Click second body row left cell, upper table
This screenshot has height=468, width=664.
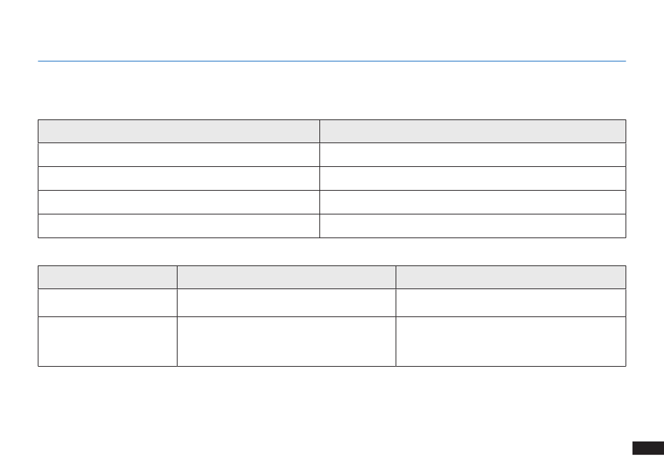pos(179,178)
